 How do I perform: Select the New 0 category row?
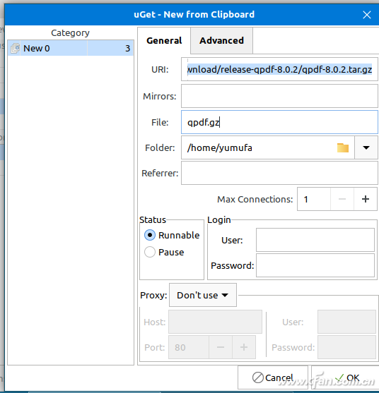(71, 48)
